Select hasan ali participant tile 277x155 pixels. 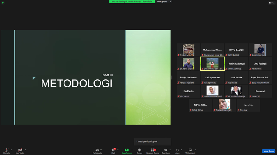tap(260, 91)
